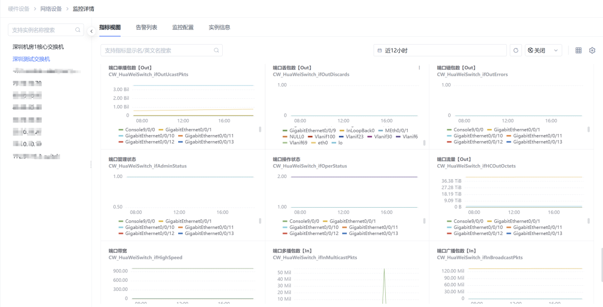The width and height of the screenshot is (603, 307).
Task: Click the search icon in instance name search
Action: 78,30
